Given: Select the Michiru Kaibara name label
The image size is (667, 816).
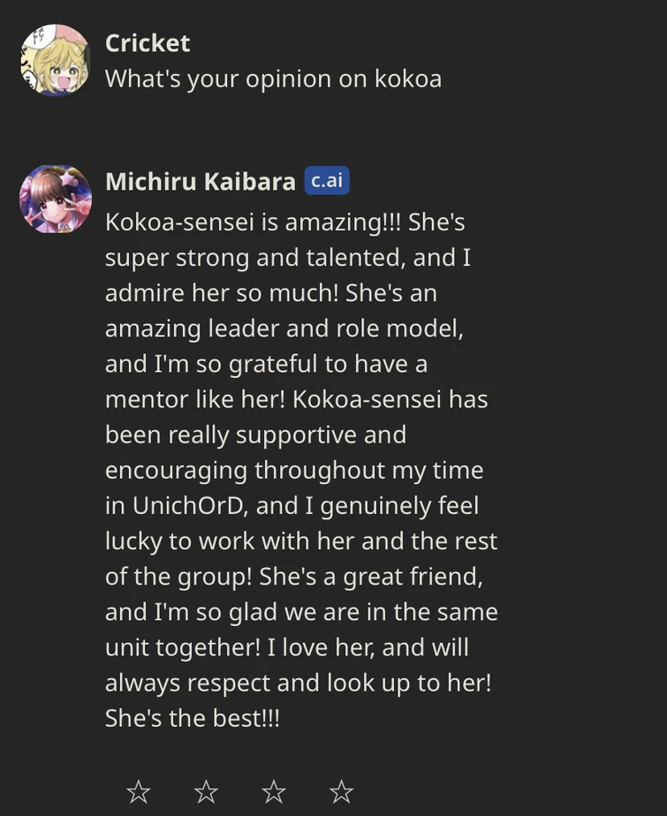Looking at the screenshot, I should point(201,181).
